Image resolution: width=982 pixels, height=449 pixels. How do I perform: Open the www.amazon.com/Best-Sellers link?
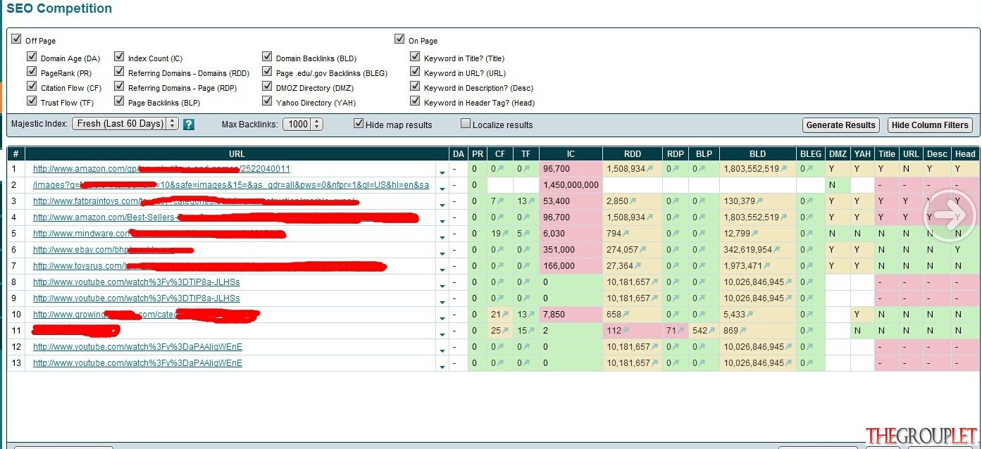tap(225, 217)
